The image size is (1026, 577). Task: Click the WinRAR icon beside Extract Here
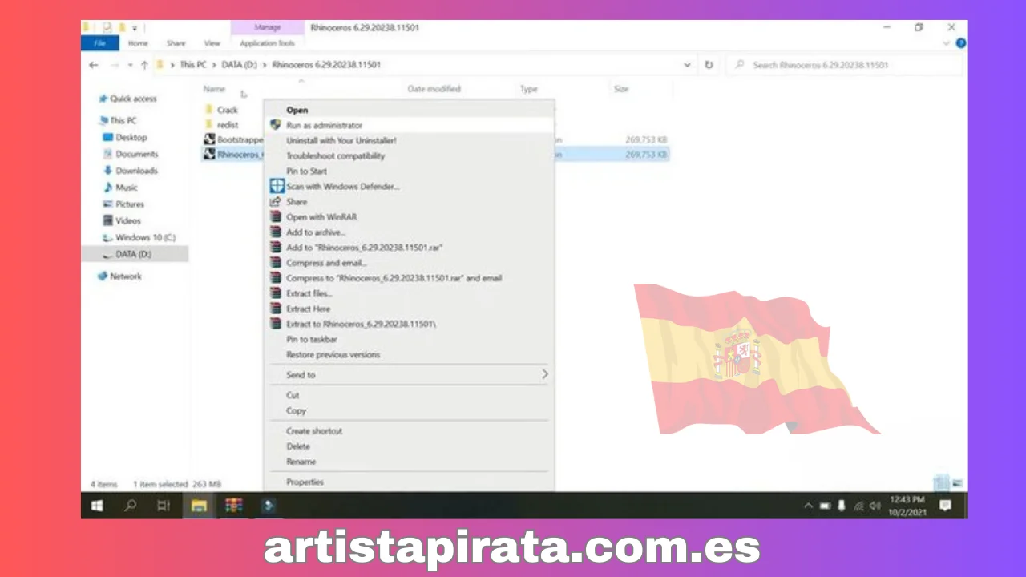[x=275, y=309]
